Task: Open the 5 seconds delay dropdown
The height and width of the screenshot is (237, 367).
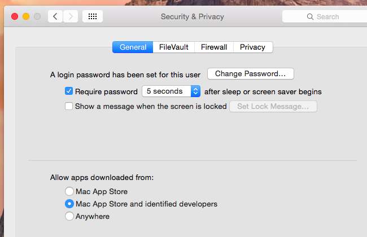Action: [171, 91]
